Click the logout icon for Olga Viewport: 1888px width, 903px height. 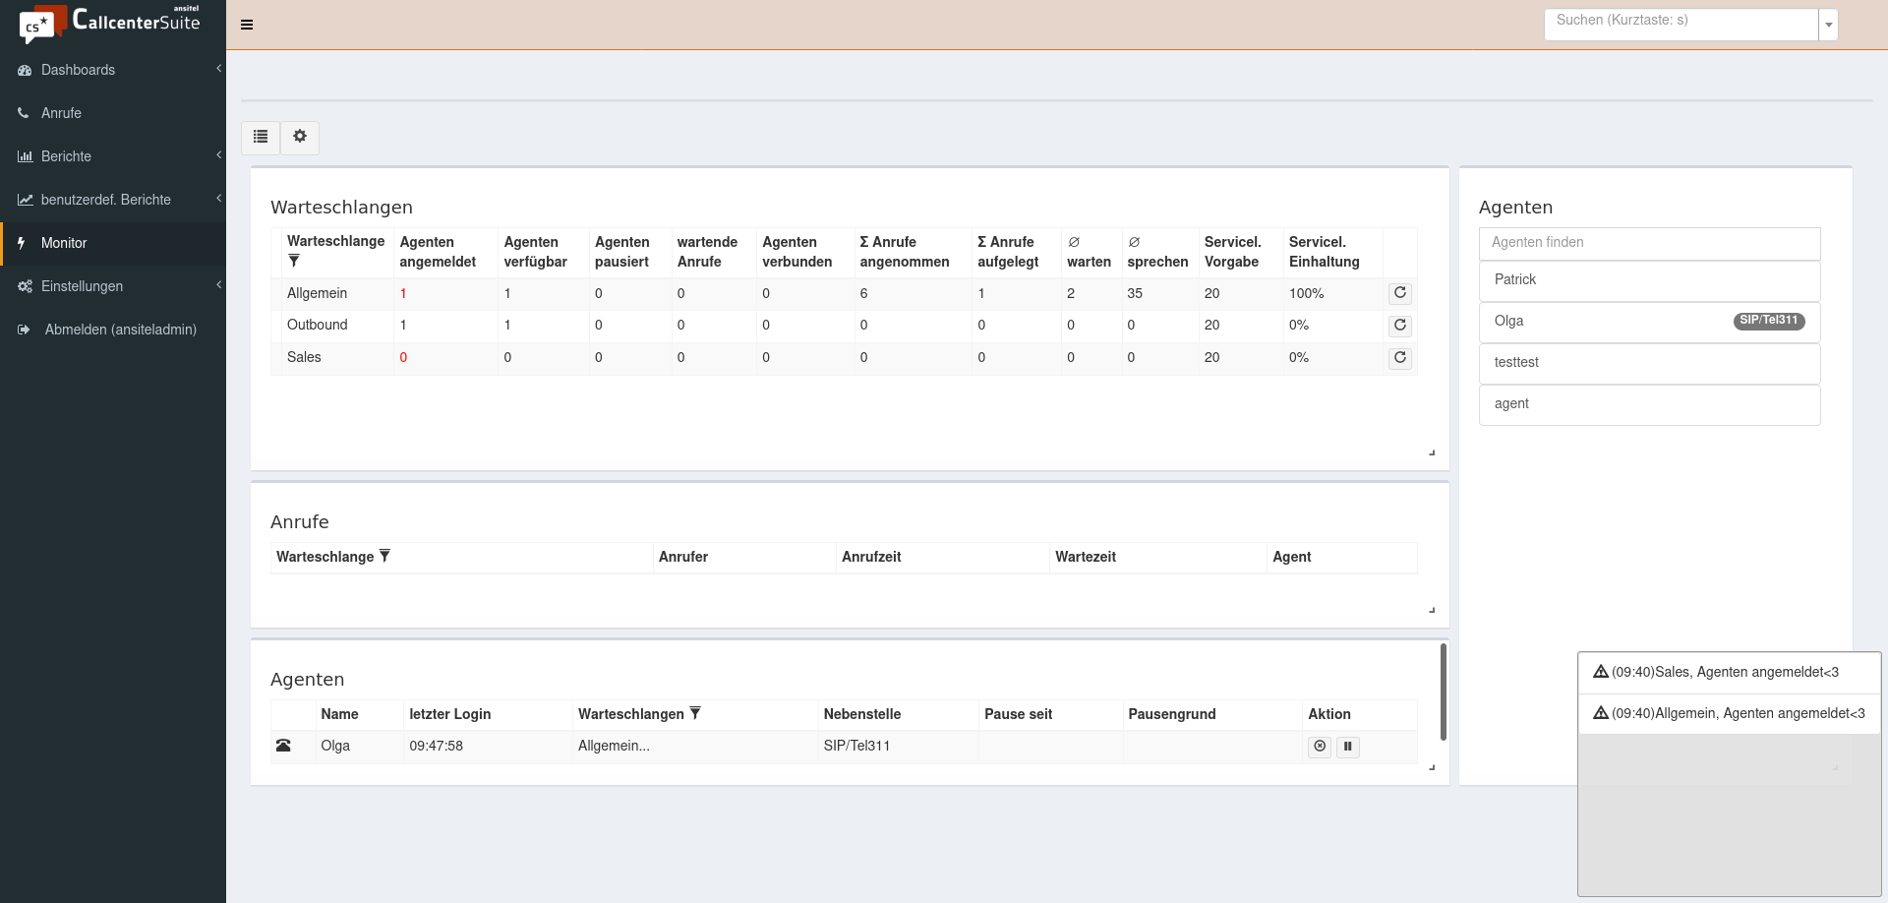[x=1320, y=747]
